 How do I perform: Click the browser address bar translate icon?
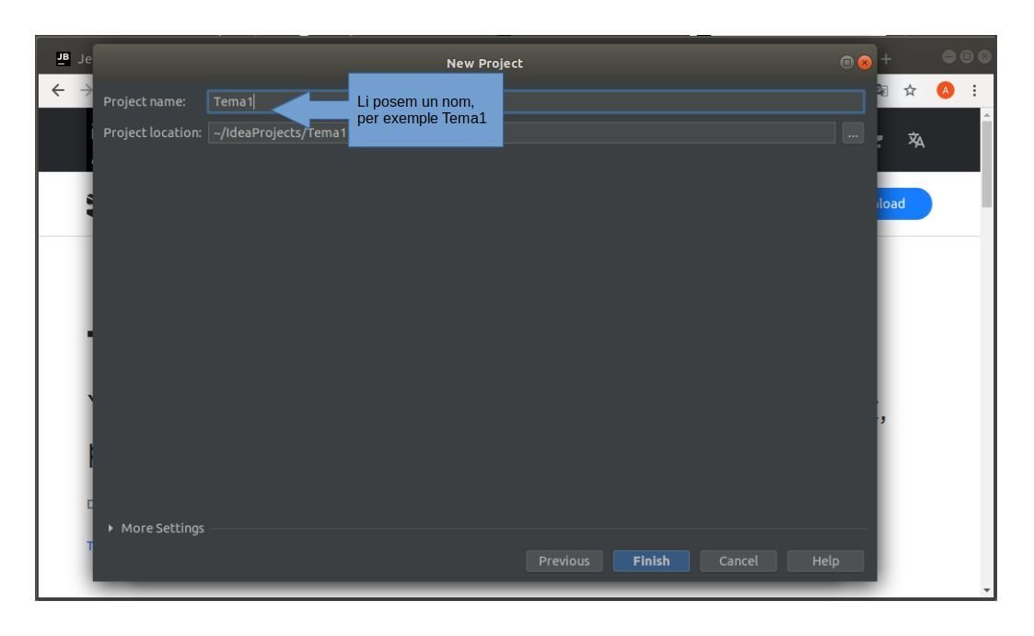882,90
